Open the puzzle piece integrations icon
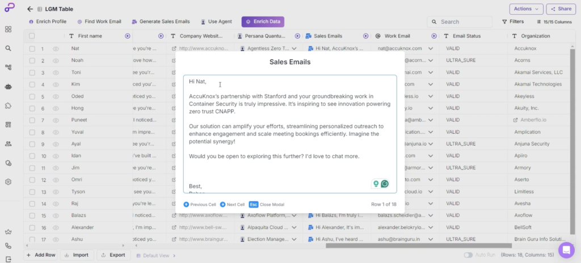This screenshot has height=263, width=581. 8,105
